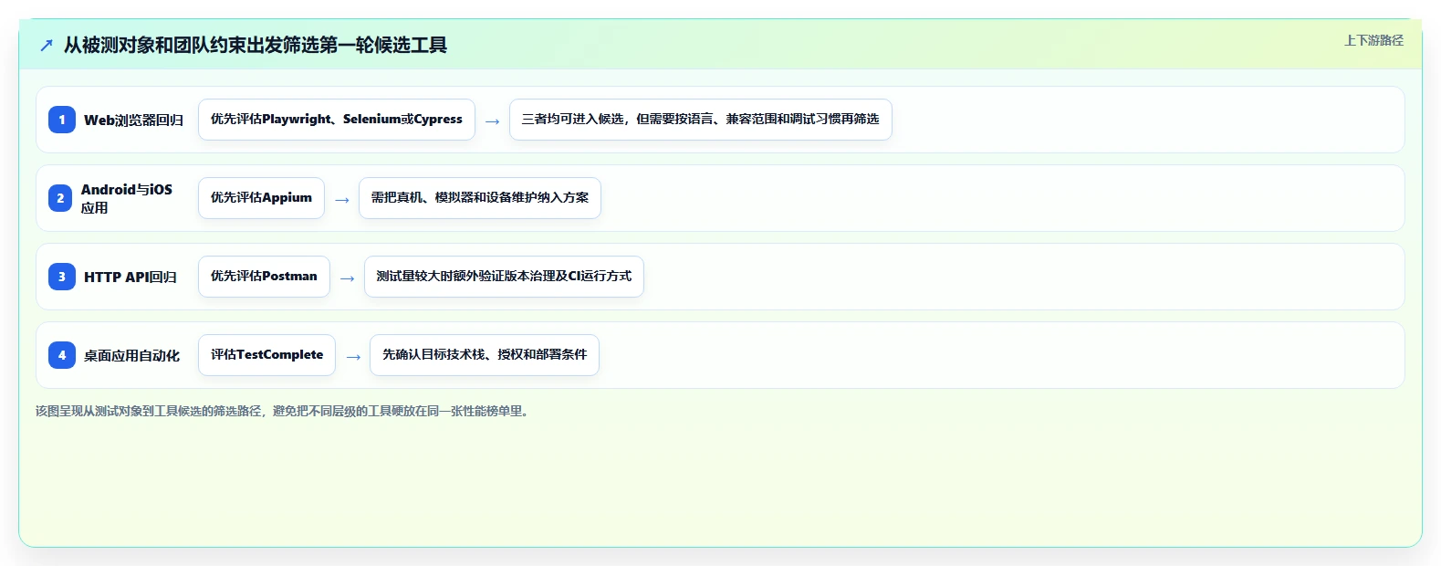Viewport: 1441px width, 566px height.
Task: Click the number 2 badge for Android与iOS应用
Action: pos(60,198)
